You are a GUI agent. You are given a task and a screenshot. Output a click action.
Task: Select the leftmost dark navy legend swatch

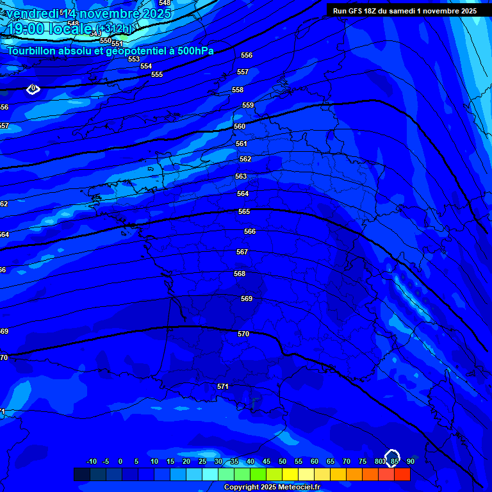82,475
